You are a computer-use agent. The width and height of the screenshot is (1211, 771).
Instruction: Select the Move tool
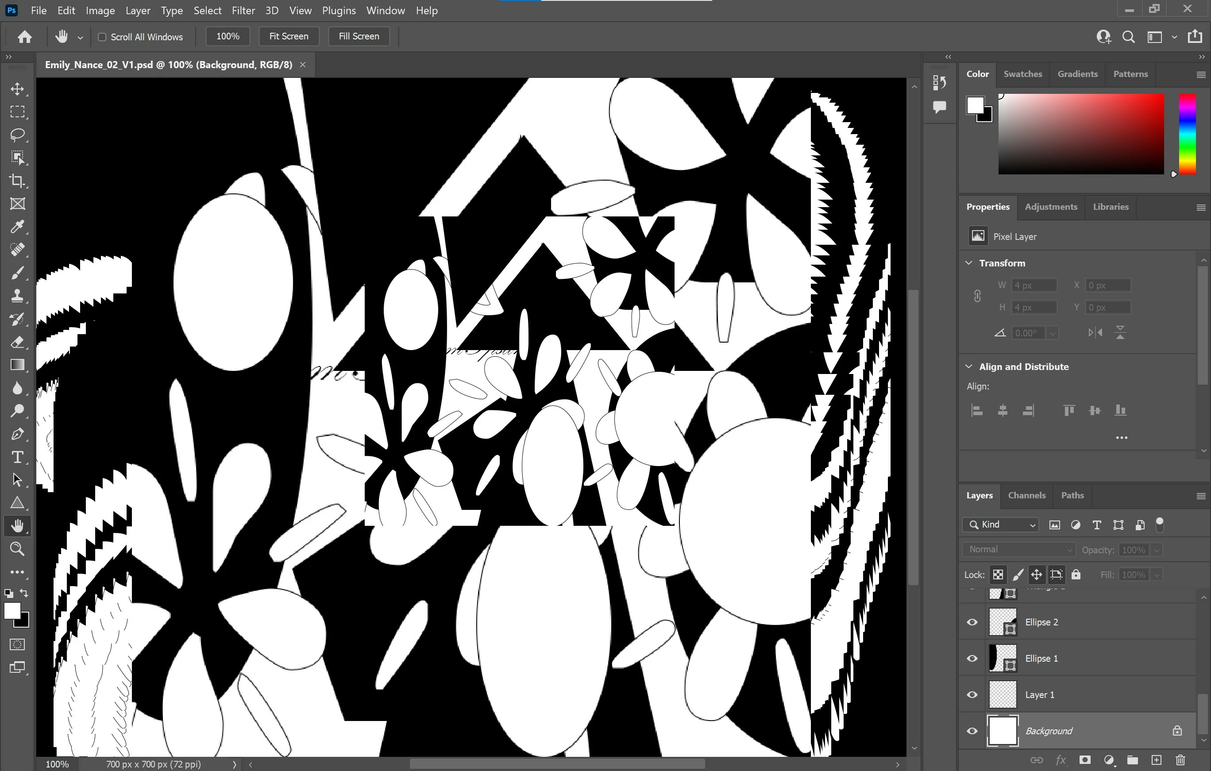click(17, 89)
